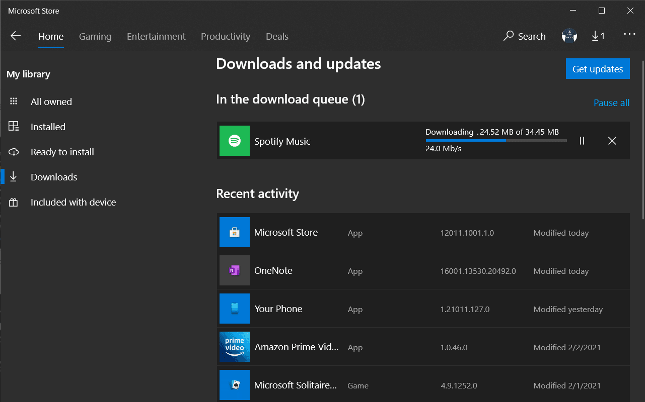645x402 pixels.
Task: Go back using the back arrow
Action: click(x=16, y=36)
